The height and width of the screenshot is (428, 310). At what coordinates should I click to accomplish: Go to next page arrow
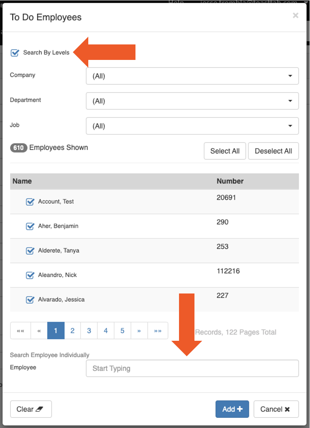(x=139, y=331)
